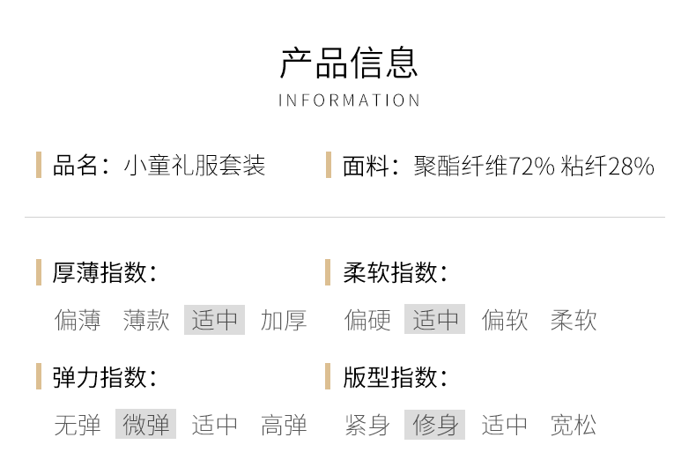Click product name 小童礼服套装
This screenshot has height=467, width=696.
(x=195, y=166)
